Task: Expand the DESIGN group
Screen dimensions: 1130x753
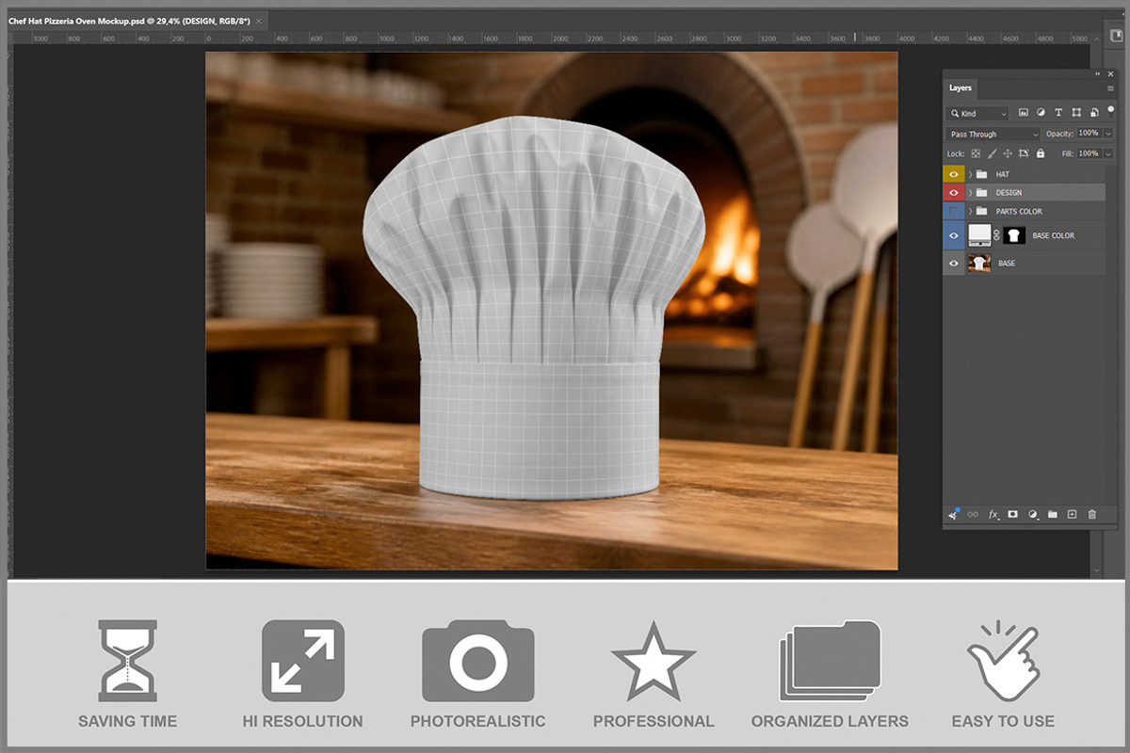Action: [970, 192]
